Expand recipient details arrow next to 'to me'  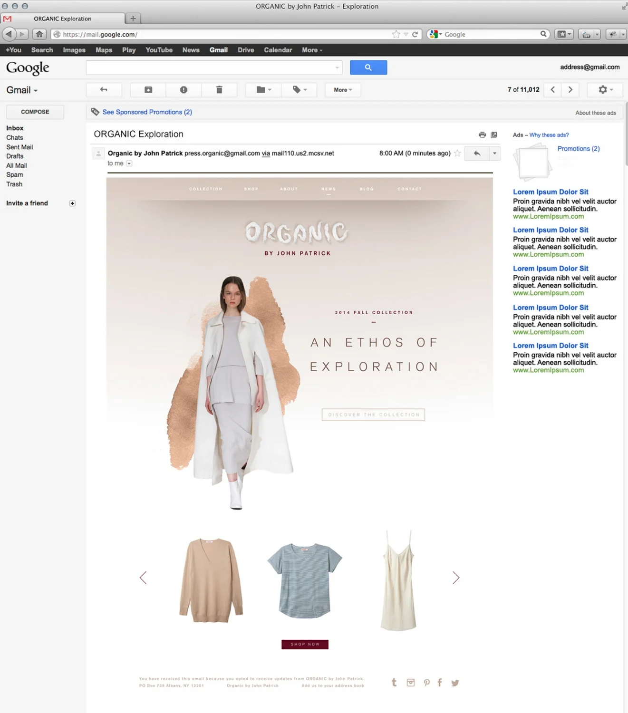point(129,164)
